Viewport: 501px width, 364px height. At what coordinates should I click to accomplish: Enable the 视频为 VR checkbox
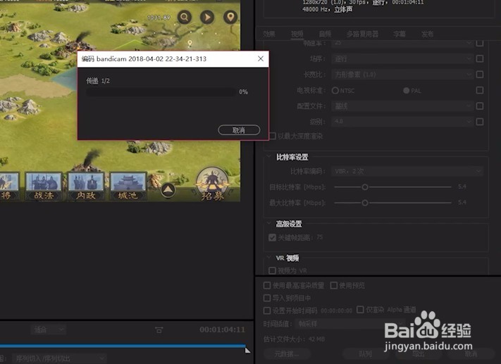[x=272, y=271]
